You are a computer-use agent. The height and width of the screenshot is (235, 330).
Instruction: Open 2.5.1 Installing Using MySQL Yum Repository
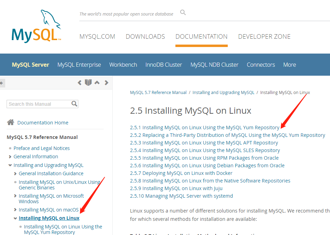pyautogui.click(x=205, y=128)
